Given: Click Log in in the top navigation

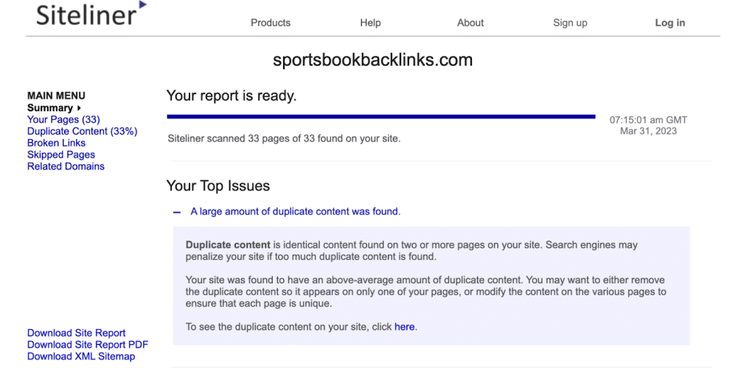Looking at the screenshot, I should pos(669,23).
